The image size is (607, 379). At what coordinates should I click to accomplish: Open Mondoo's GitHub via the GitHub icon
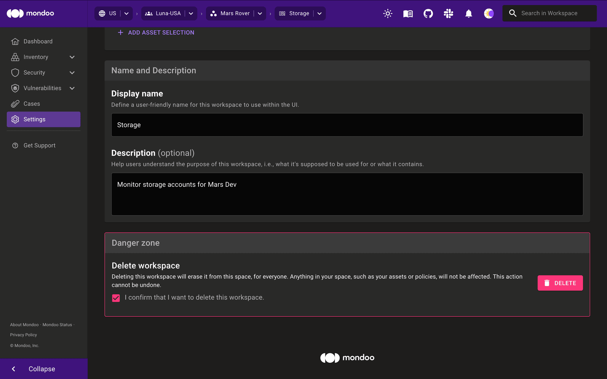click(x=428, y=13)
